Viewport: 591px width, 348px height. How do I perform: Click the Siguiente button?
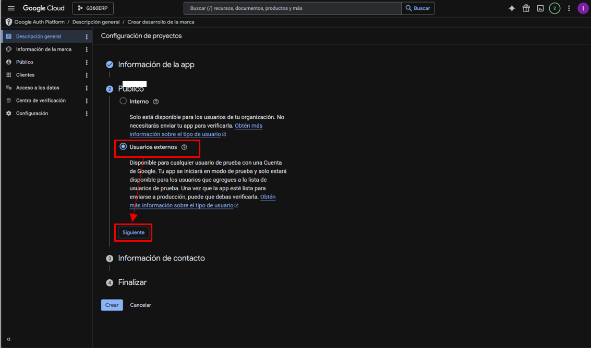[x=134, y=233]
